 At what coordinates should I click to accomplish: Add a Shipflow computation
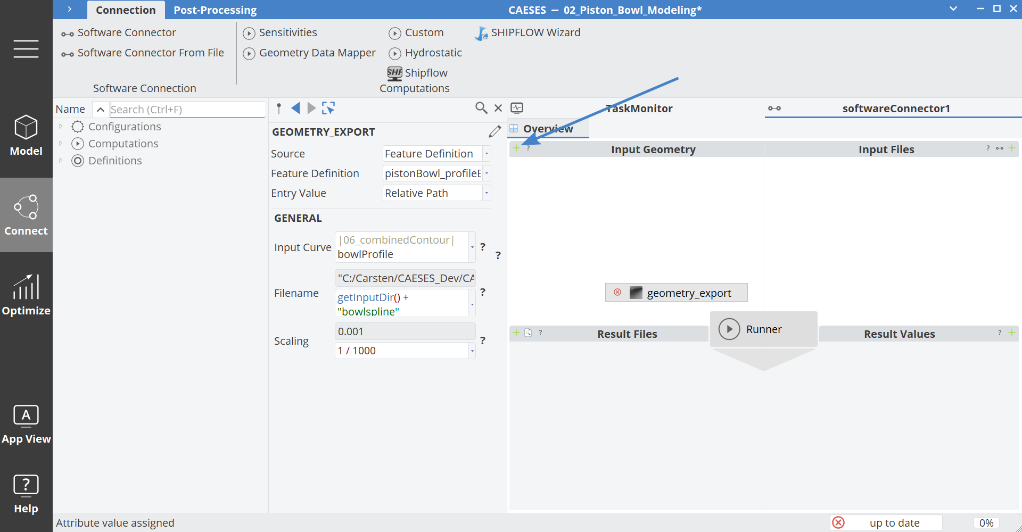point(418,73)
